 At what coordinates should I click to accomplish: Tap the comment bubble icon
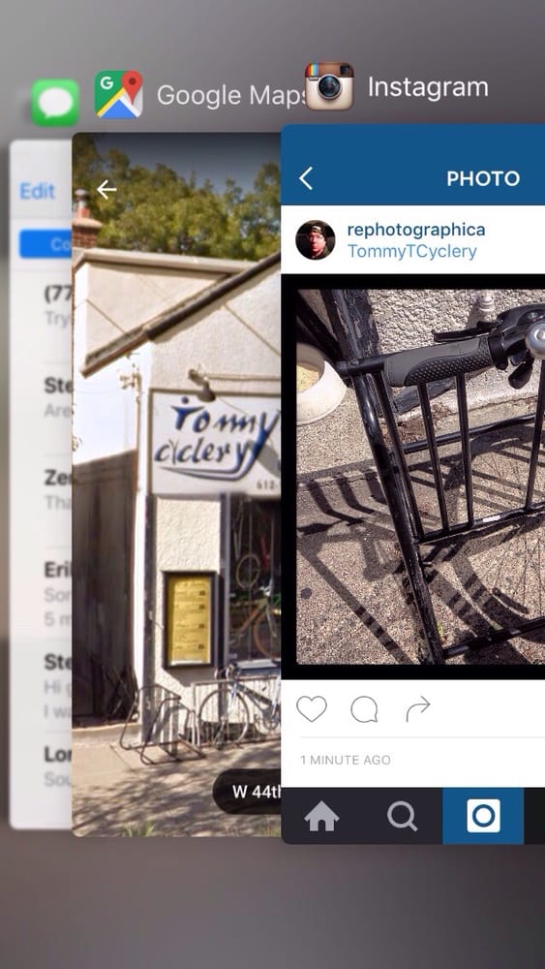click(x=364, y=709)
